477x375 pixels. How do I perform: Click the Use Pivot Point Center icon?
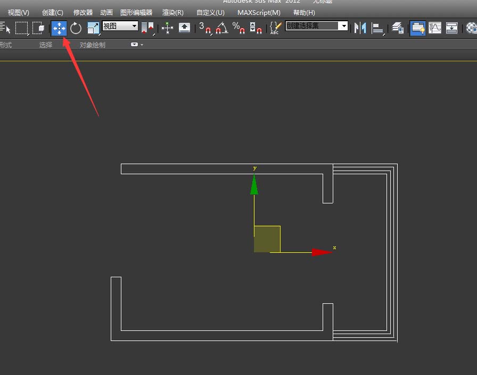[148, 29]
